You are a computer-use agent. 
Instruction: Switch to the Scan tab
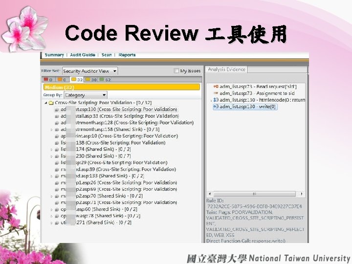pos(107,55)
